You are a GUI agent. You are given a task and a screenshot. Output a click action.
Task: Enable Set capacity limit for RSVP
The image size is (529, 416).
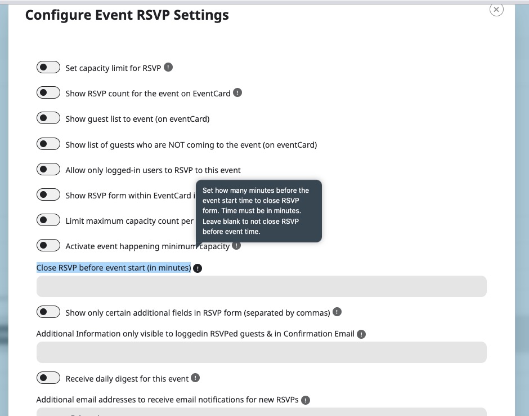coord(48,68)
